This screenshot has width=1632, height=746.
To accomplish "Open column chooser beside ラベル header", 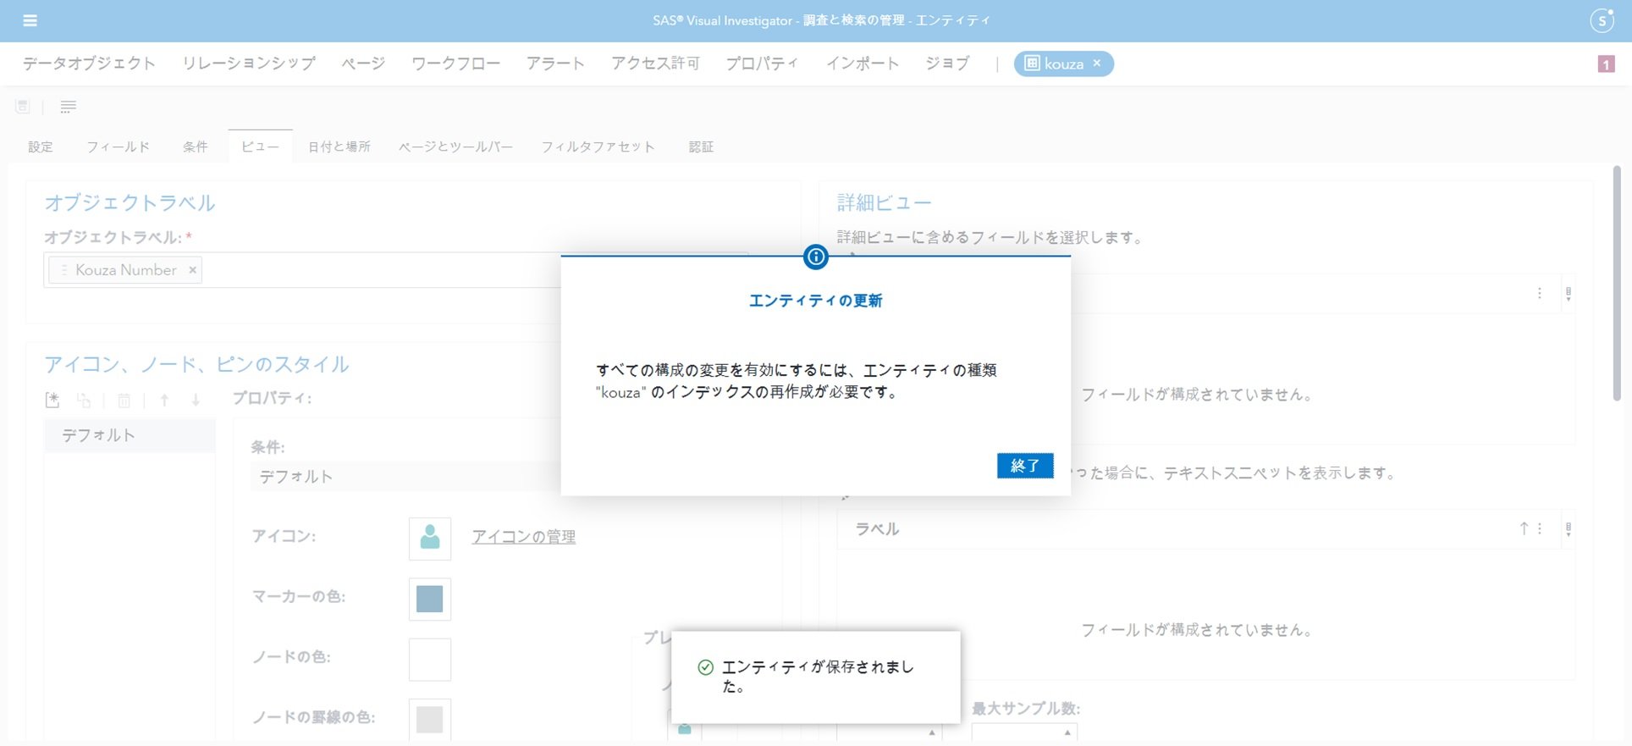I will coord(1569,529).
